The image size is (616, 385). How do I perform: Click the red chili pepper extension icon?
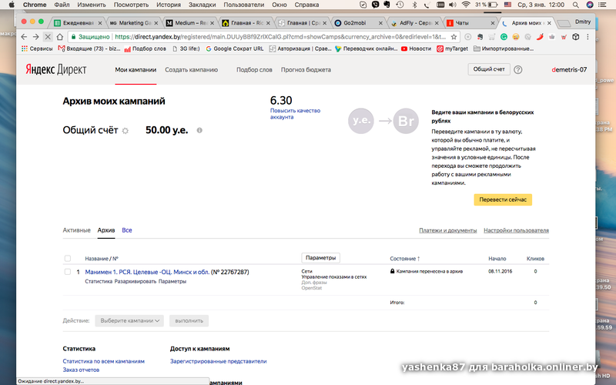coord(540,36)
